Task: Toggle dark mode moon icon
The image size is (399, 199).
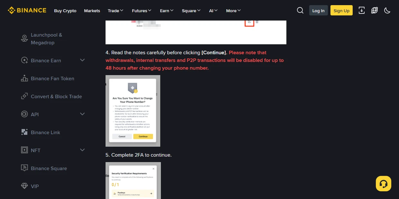Action: [387, 11]
